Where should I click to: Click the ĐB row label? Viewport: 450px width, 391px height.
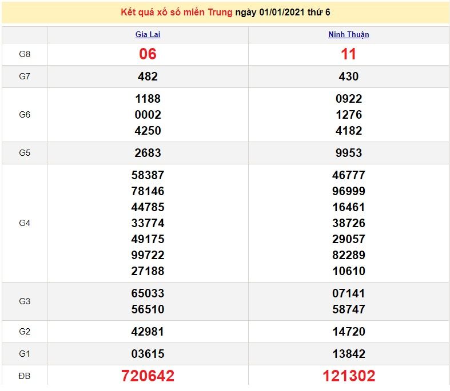[x=24, y=376]
